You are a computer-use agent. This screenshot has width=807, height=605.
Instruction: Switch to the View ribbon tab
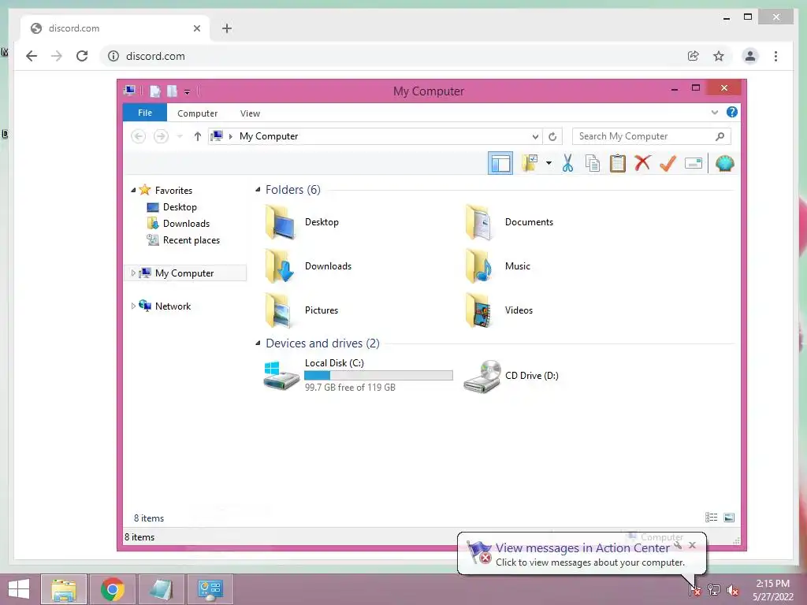[x=250, y=113]
